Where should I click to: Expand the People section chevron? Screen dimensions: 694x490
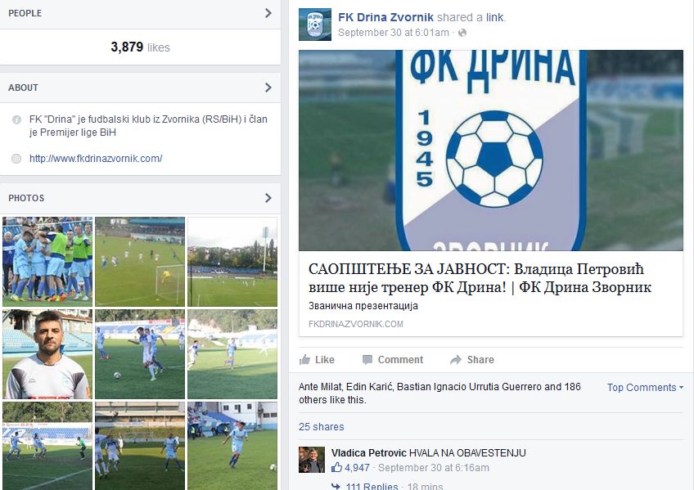(268, 13)
